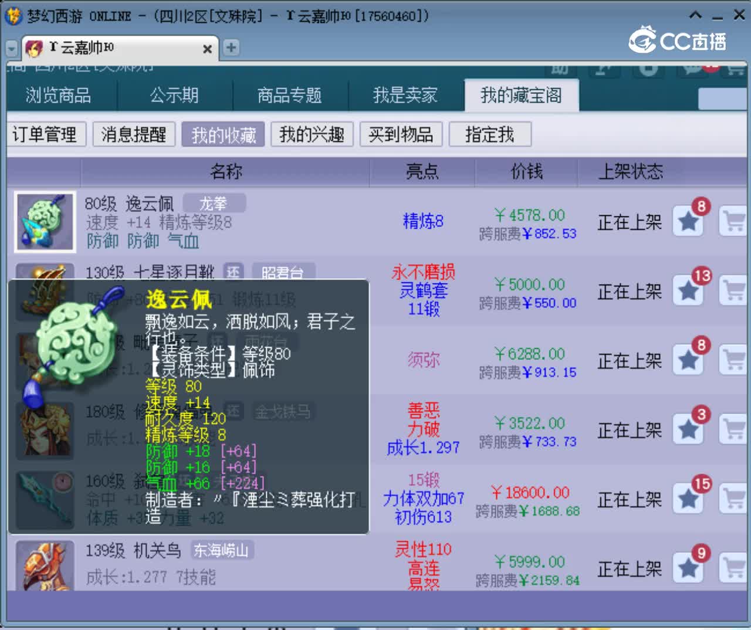This screenshot has height=630, width=751.
Task: Click the 龙拳 server tag
Action: click(214, 203)
